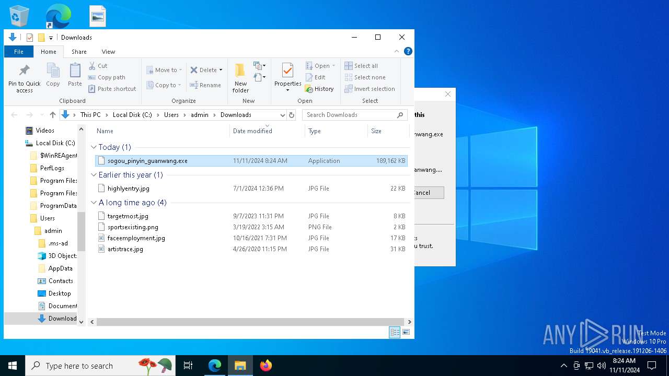The image size is (669, 376).
Task: Switch to large thumbnails view icon
Action: click(406, 332)
